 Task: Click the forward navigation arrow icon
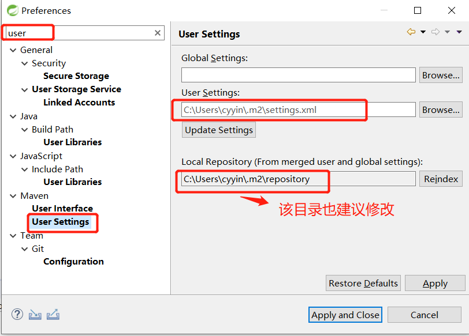click(435, 32)
